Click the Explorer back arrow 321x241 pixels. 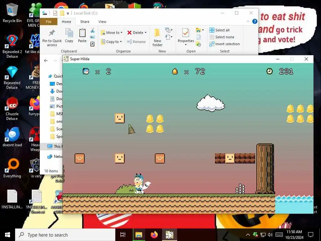[46, 61]
